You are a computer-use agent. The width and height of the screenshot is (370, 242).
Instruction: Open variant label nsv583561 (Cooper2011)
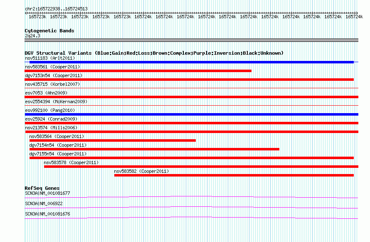coord(52,67)
